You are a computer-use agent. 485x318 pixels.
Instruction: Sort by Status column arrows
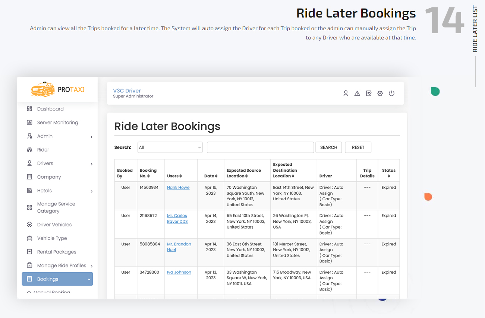(389, 176)
